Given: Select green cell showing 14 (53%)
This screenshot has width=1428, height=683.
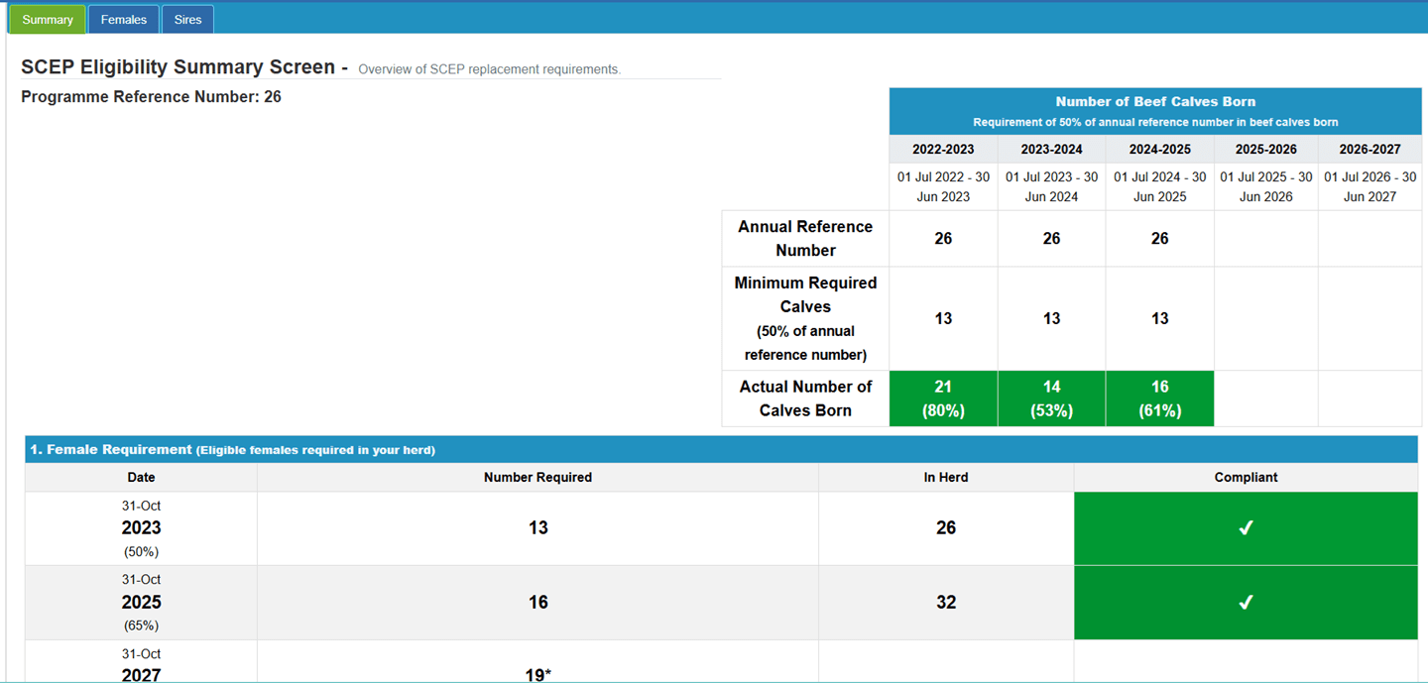Looking at the screenshot, I should click(x=1051, y=398).
